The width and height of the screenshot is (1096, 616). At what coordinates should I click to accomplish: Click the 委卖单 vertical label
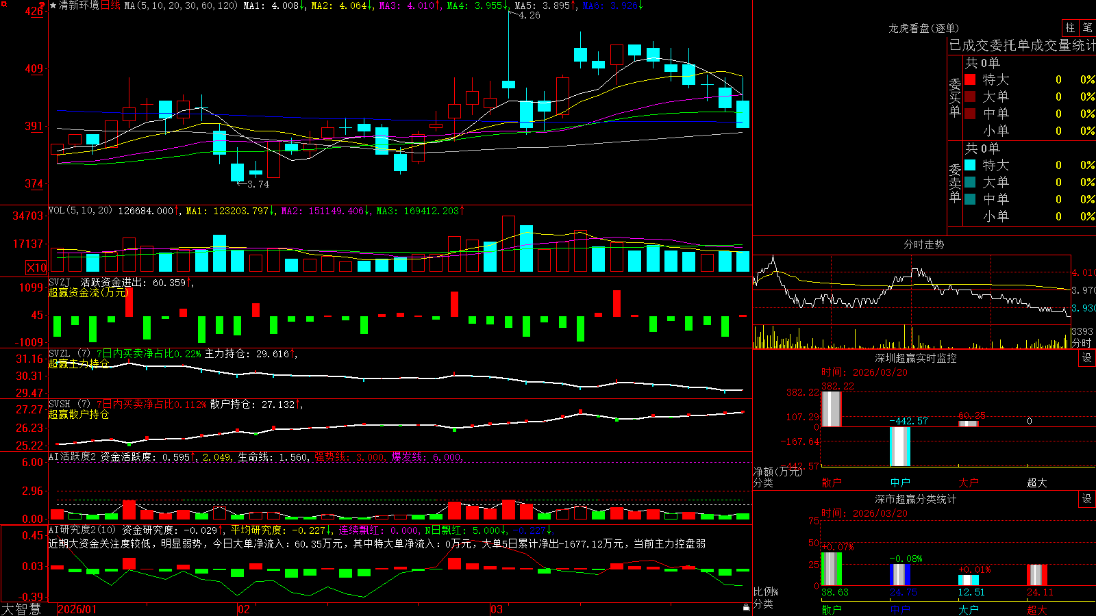click(955, 183)
